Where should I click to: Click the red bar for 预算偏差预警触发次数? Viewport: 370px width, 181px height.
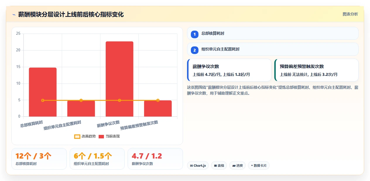158,108
